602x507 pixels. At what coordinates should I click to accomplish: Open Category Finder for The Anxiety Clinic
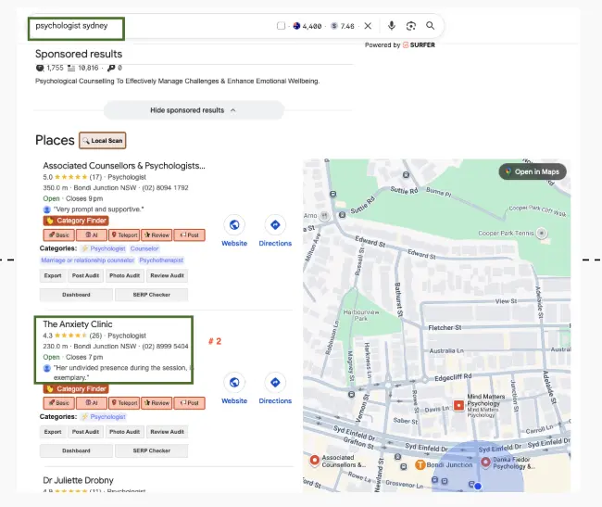pos(76,388)
